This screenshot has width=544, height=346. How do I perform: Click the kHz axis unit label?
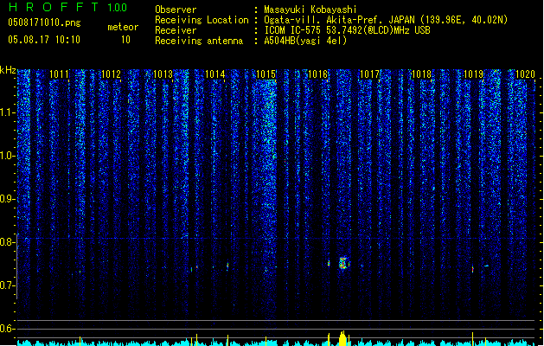8,70
